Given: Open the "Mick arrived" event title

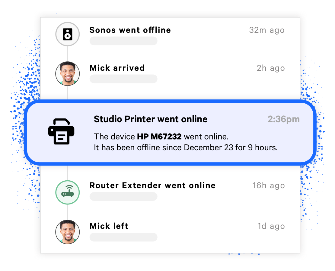Looking at the screenshot, I should [x=117, y=68].
